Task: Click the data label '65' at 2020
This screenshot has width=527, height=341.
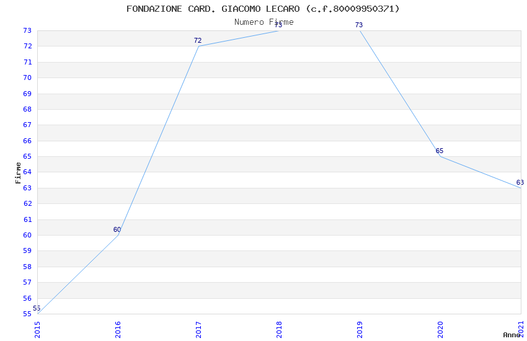Action: pos(440,151)
